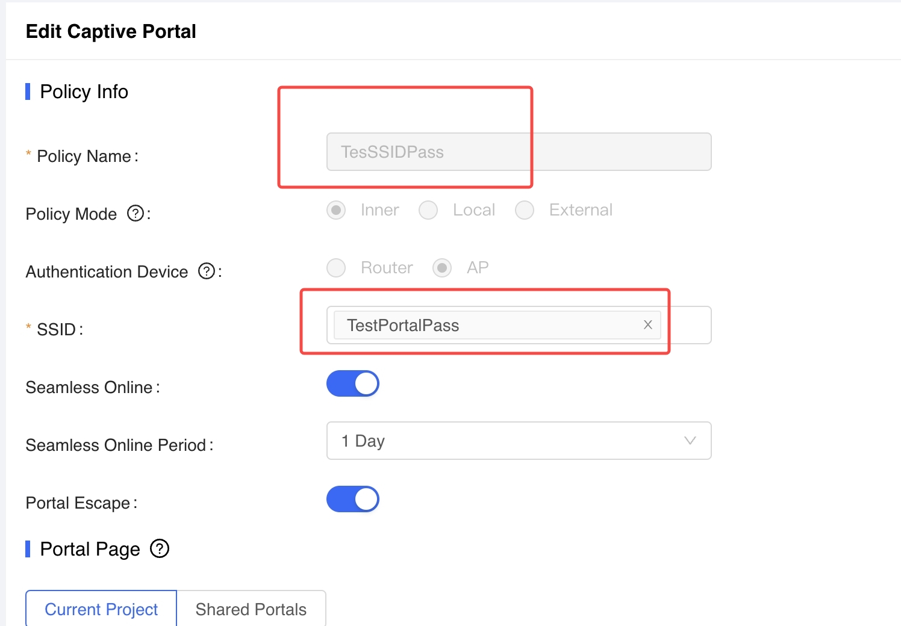Select the Local policy mode

(428, 210)
